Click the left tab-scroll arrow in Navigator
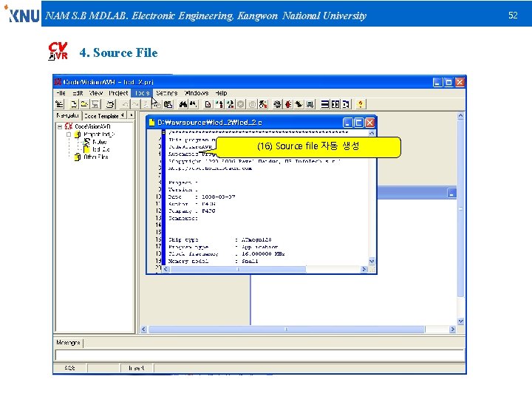The width and height of the screenshot is (532, 399). pos(123,115)
